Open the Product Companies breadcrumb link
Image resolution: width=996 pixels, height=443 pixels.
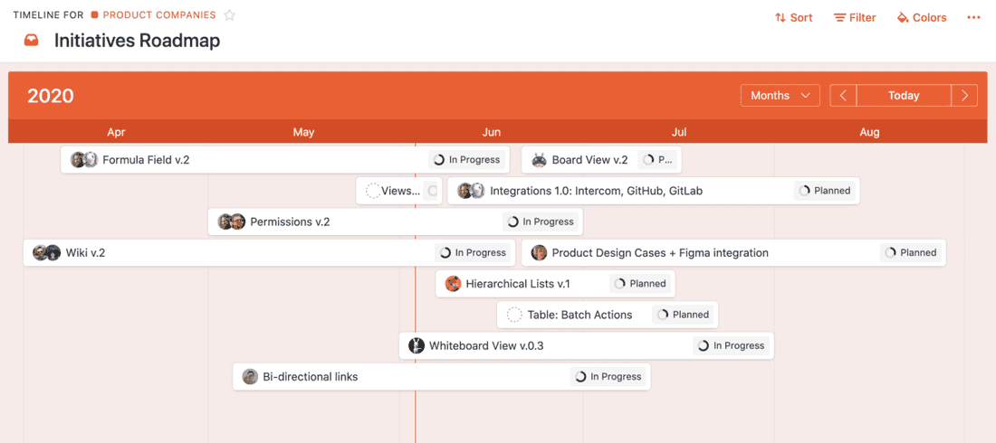click(x=158, y=15)
